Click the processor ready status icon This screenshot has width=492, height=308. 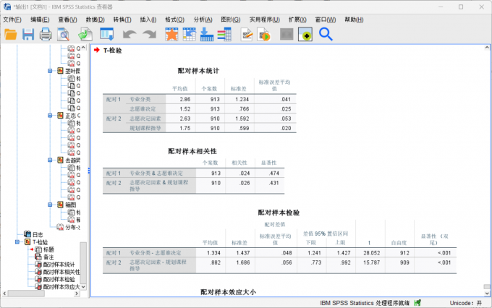tap(417, 303)
